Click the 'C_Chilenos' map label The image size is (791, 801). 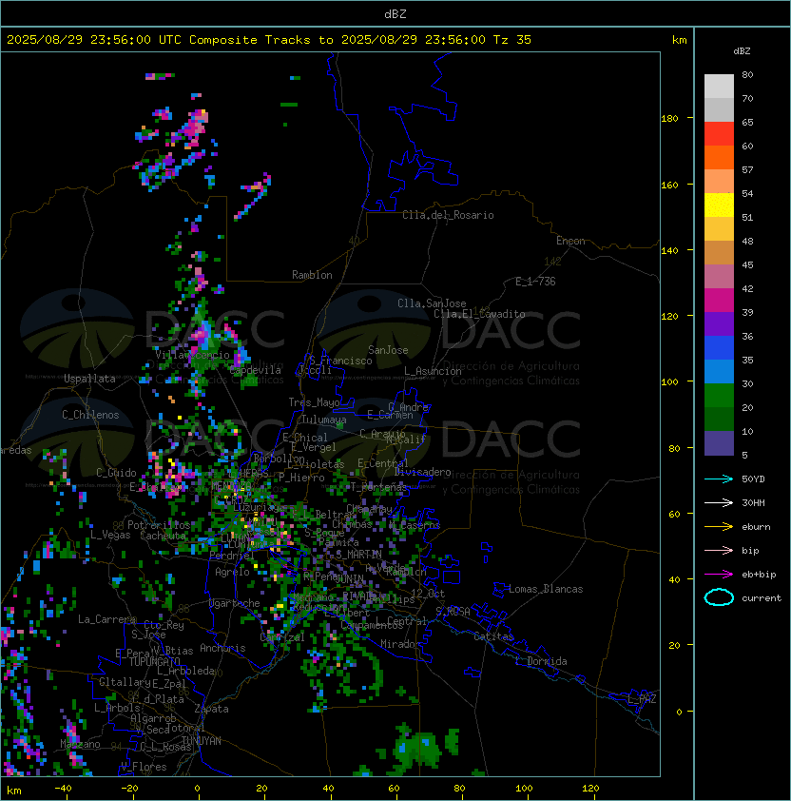(90, 415)
